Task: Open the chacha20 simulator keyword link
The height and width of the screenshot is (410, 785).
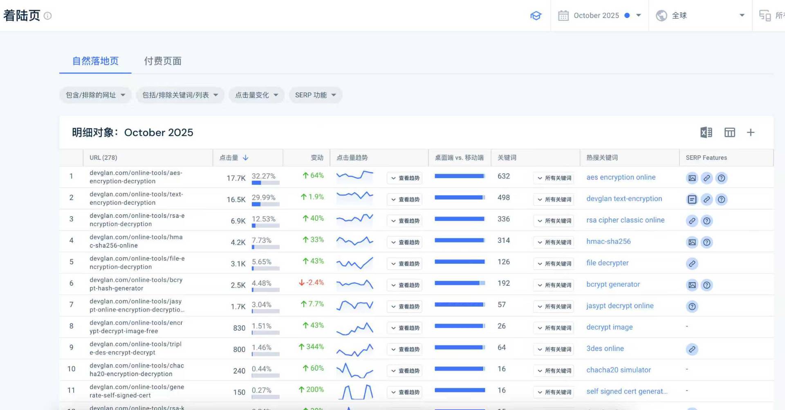Action: pyautogui.click(x=619, y=370)
